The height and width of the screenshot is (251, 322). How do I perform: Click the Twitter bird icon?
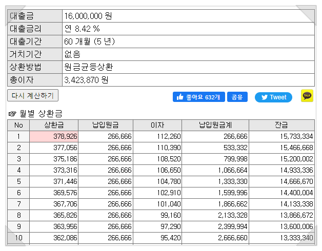point(265,97)
